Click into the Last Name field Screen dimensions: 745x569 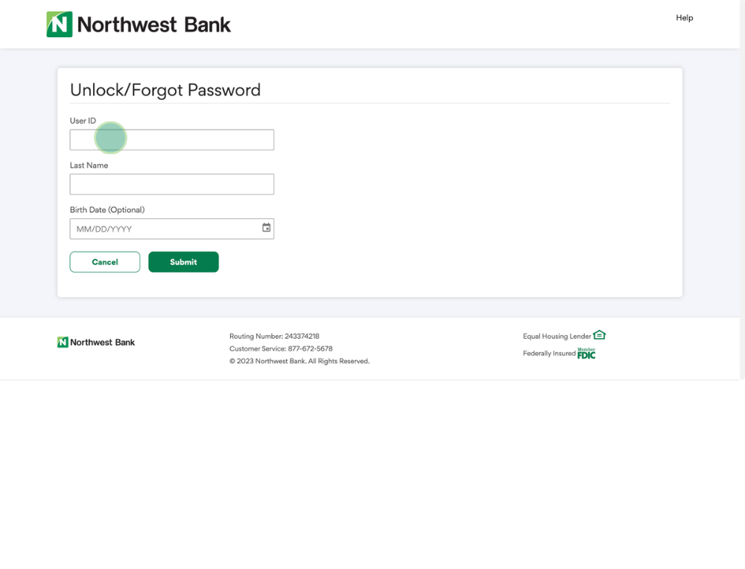click(171, 185)
